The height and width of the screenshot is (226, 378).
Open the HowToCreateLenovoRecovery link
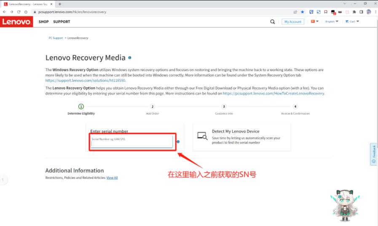coord(273,93)
